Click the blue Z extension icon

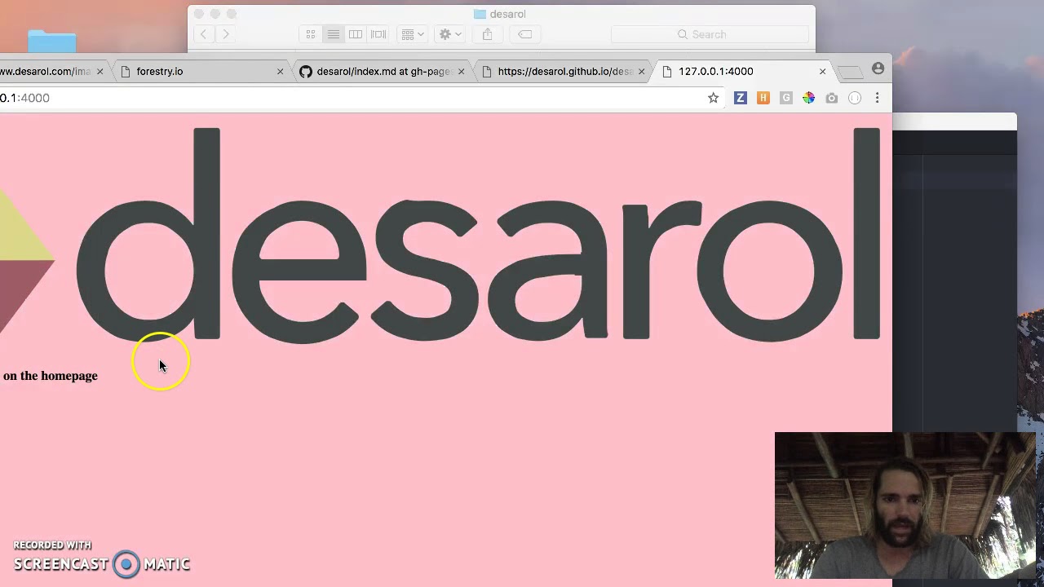pos(741,98)
